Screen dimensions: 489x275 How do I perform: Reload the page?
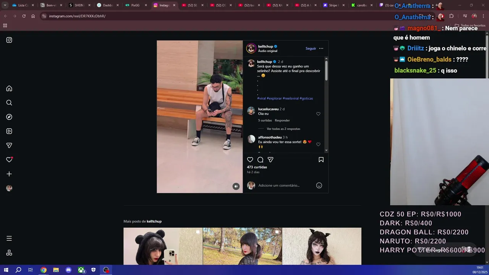[24, 16]
